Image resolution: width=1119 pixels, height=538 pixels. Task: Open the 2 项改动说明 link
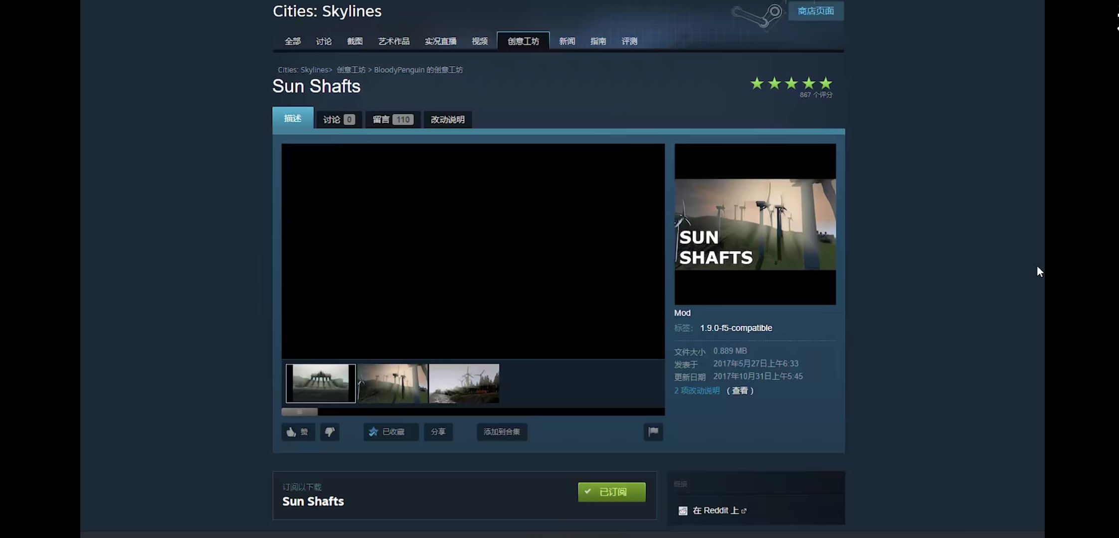(697, 391)
